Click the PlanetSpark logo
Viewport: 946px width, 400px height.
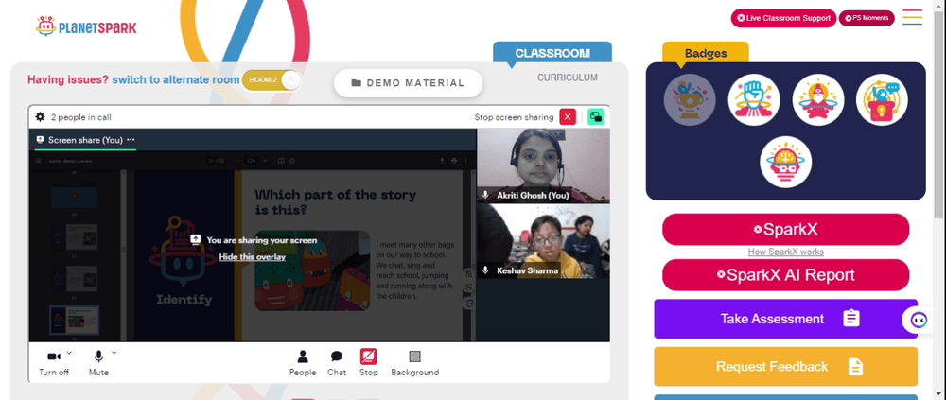coord(86,26)
